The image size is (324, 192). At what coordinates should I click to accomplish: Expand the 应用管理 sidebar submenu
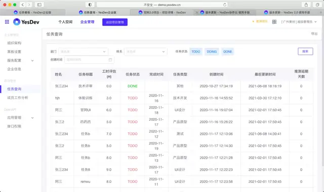pos(32,118)
